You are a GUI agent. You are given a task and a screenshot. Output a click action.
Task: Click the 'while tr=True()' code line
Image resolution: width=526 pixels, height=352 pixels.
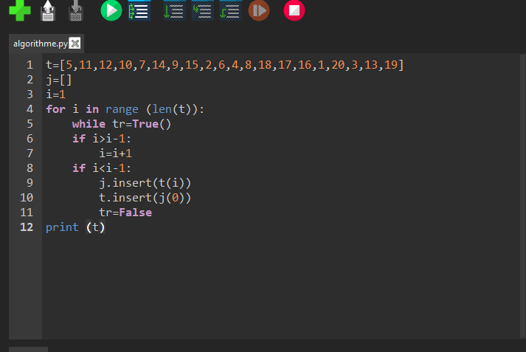(121, 124)
